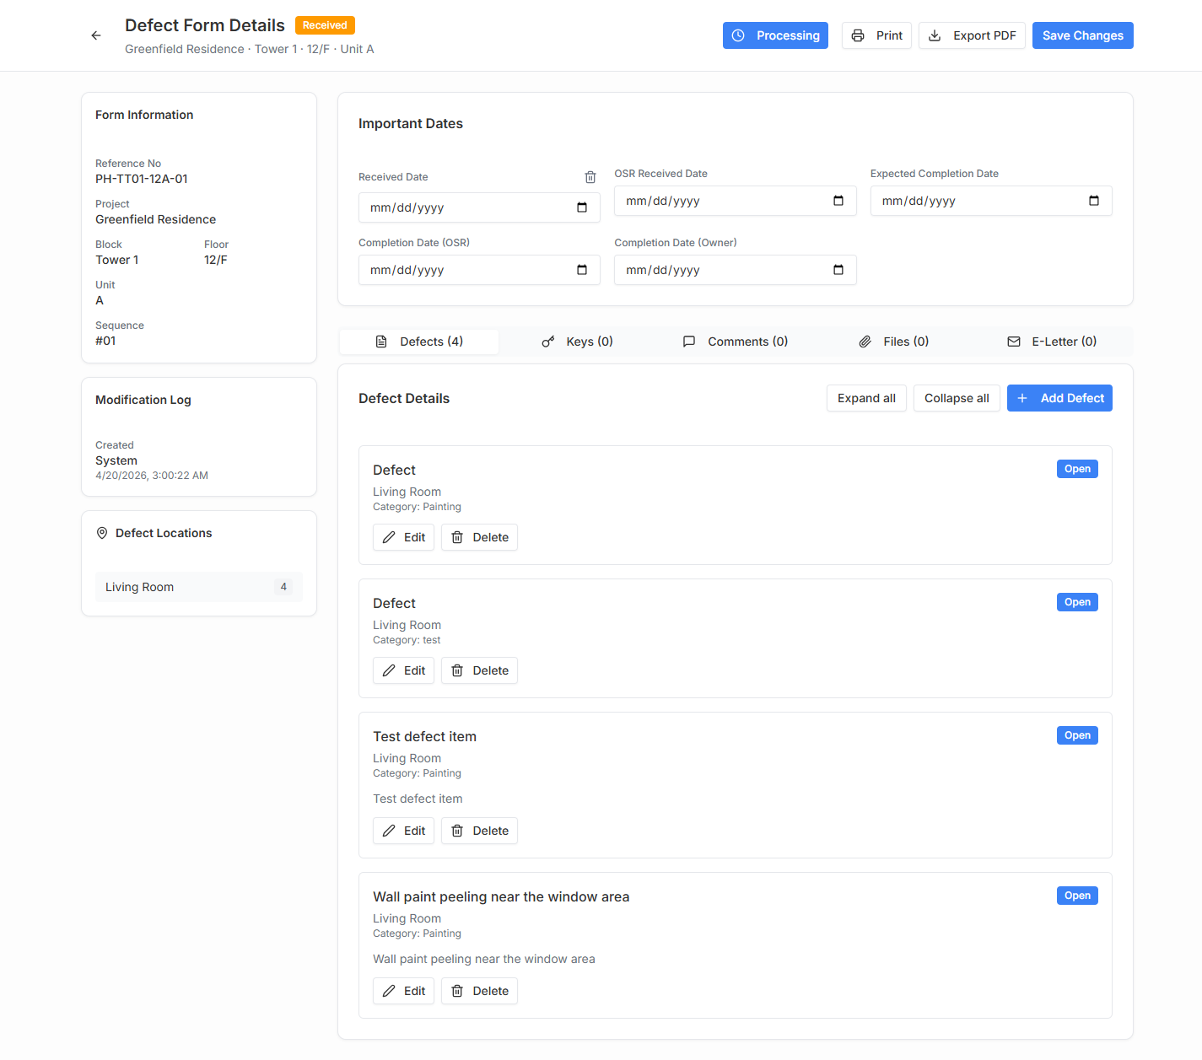Image resolution: width=1202 pixels, height=1060 pixels.
Task: Edit the Wall paint peeling defect
Action: click(403, 991)
